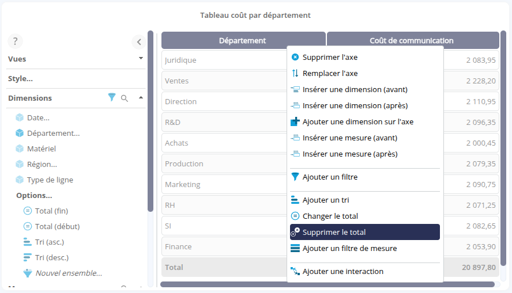Click the Total (fin) option icon

[27, 211]
